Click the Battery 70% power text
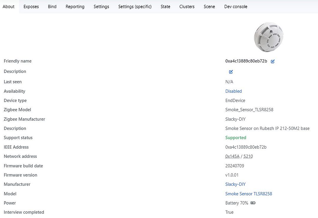Viewport: 318px width, 218px height. click(x=237, y=203)
